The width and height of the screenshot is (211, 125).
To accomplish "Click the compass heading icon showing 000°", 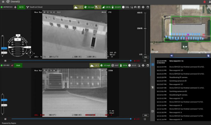I will 113,65.
